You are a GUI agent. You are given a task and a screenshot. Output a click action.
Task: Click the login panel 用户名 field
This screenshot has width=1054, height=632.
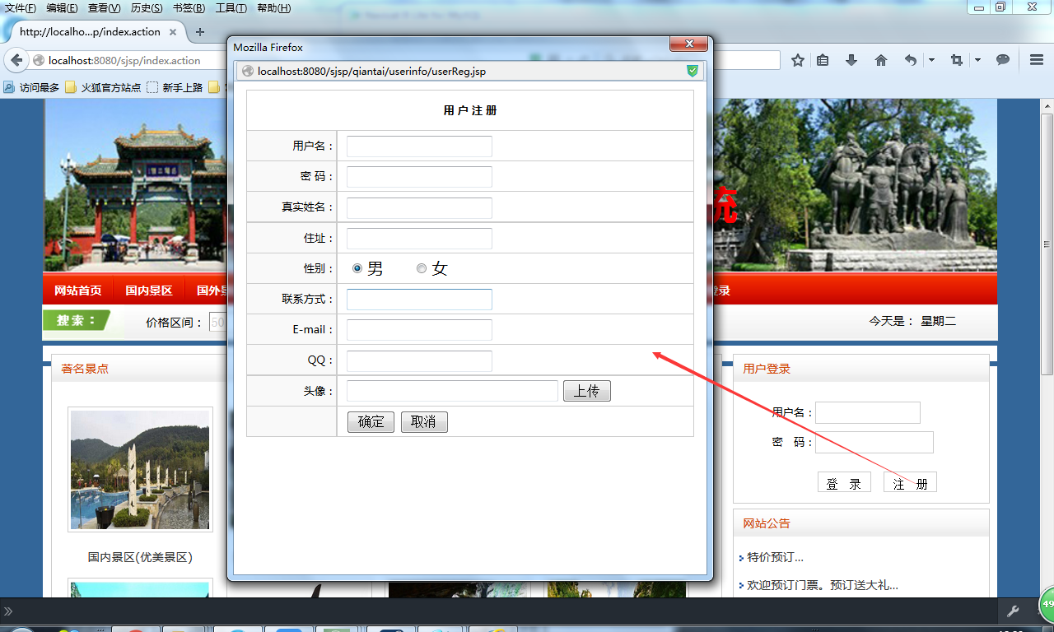868,412
